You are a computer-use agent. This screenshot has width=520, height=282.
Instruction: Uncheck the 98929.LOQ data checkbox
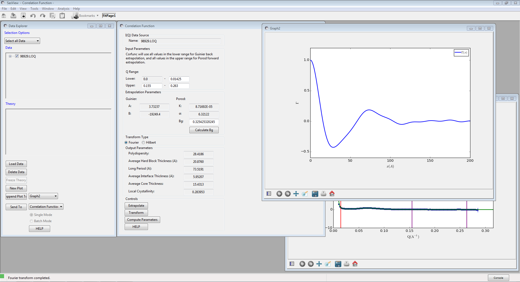17,56
